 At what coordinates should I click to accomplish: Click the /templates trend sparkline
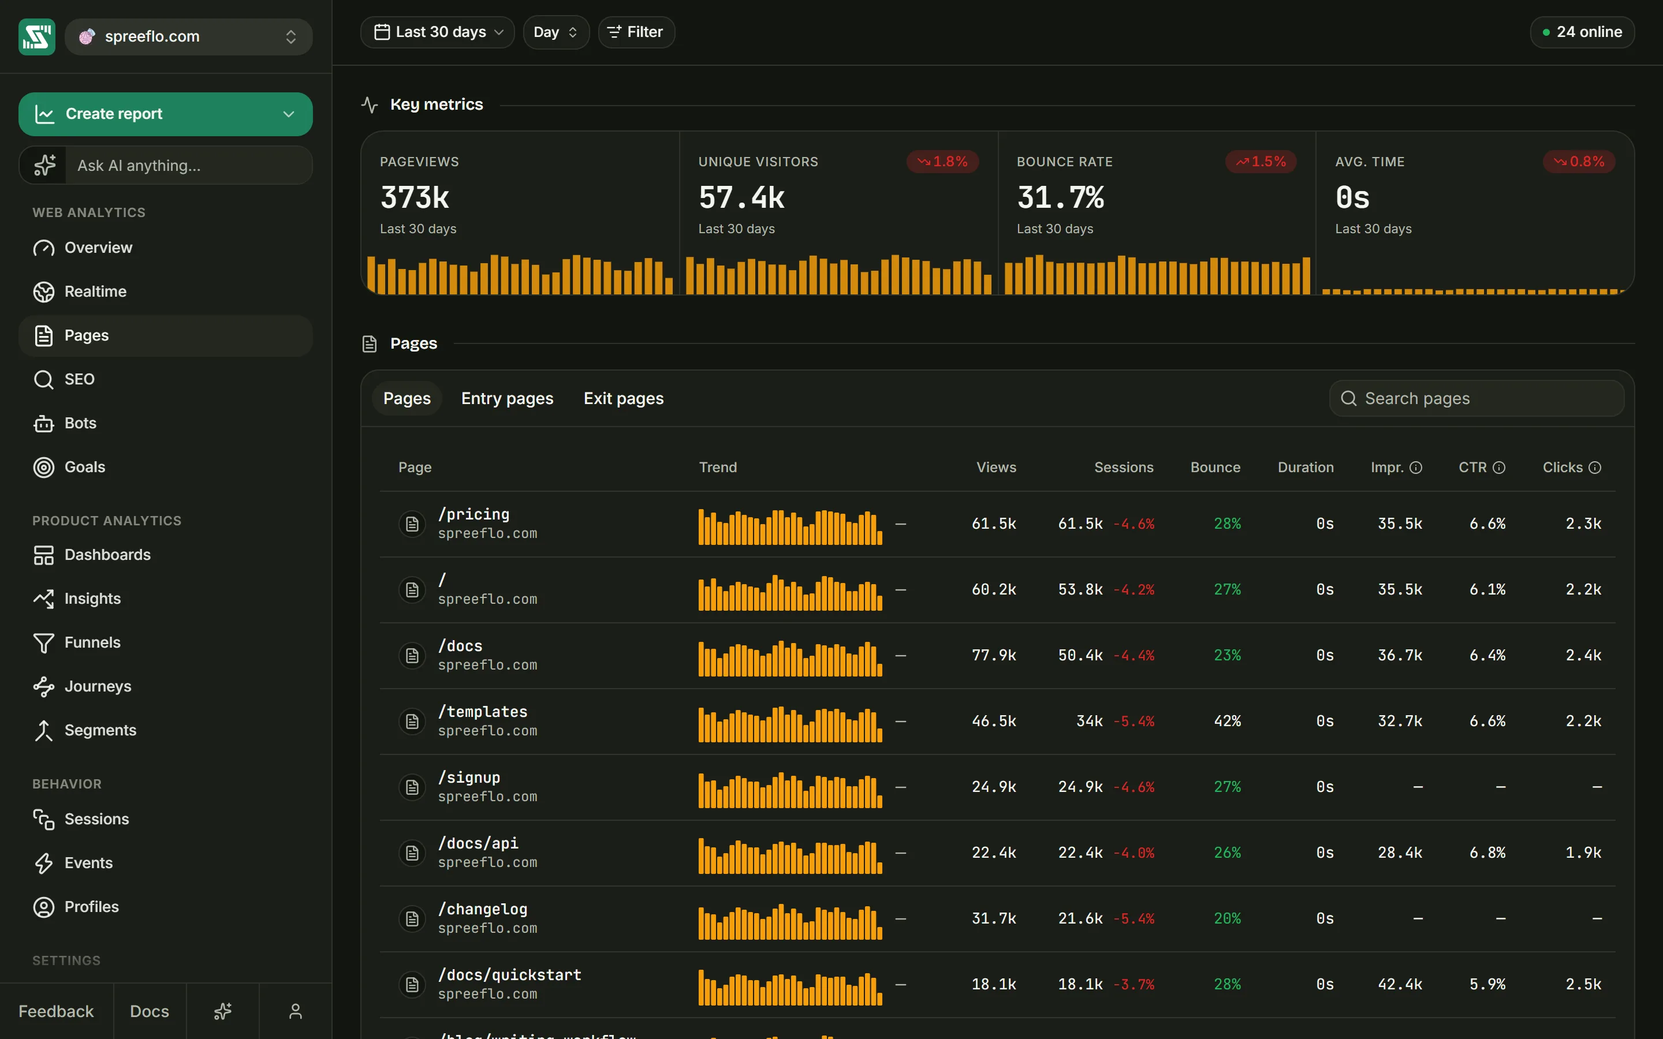tap(791, 724)
